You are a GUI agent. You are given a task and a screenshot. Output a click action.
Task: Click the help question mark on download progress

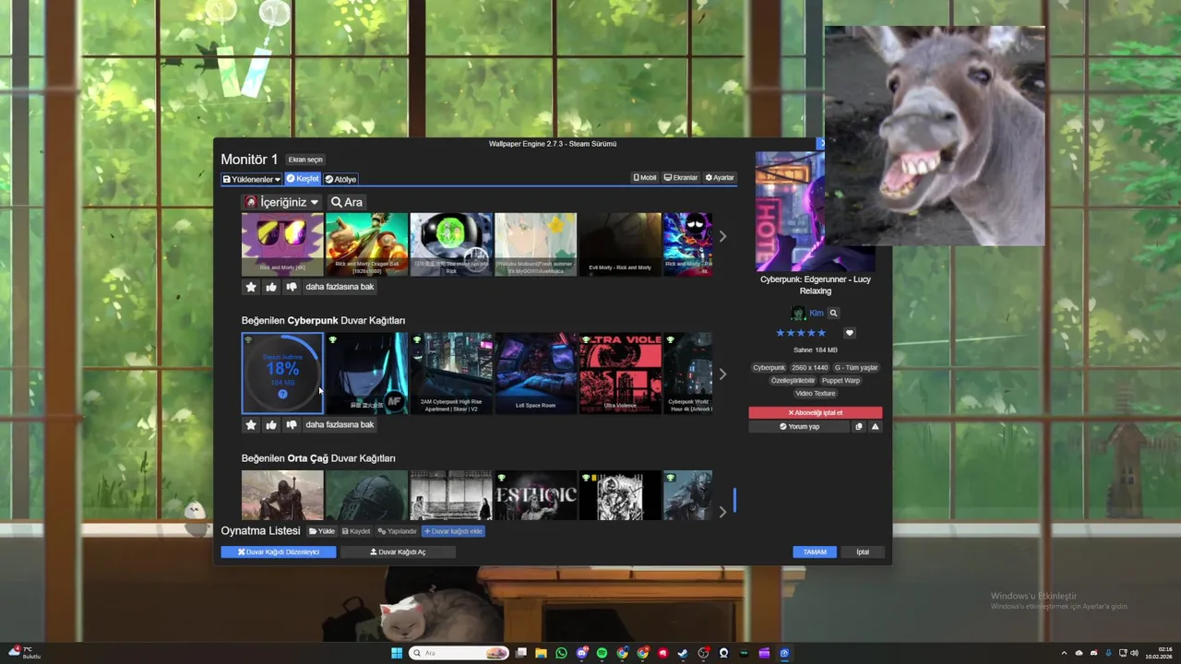[x=282, y=394]
